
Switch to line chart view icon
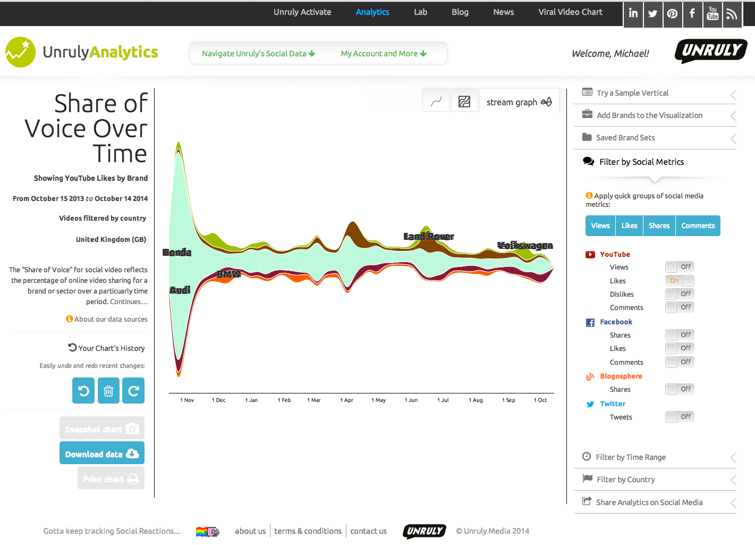click(x=436, y=101)
